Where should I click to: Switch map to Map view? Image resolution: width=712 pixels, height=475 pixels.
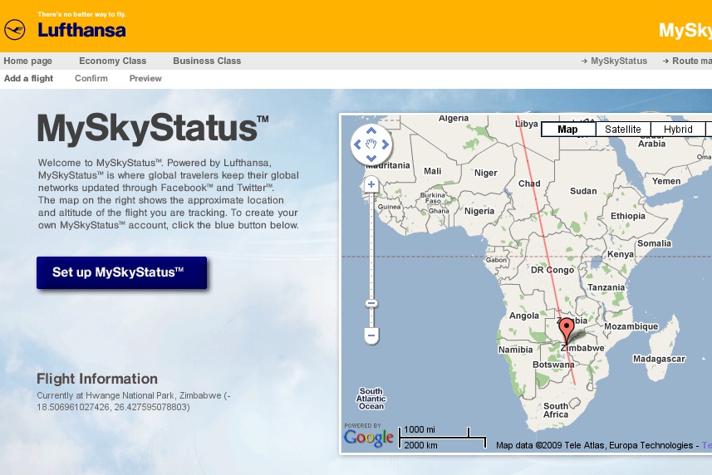(x=568, y=130)
